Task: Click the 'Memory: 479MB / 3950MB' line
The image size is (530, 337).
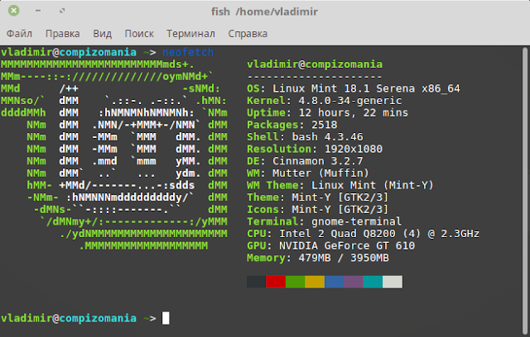Action: pyautogui.click(x=318, y=259)
